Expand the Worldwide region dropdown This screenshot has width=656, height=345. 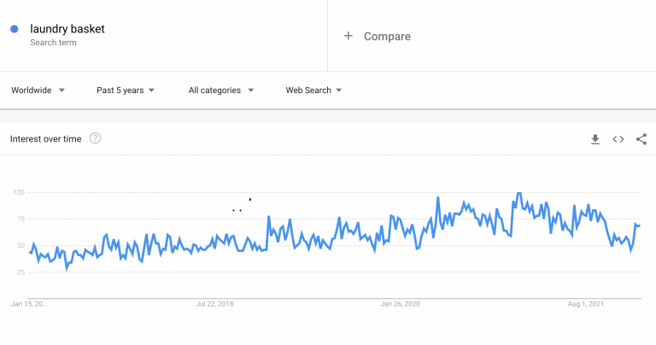(38, 91)
